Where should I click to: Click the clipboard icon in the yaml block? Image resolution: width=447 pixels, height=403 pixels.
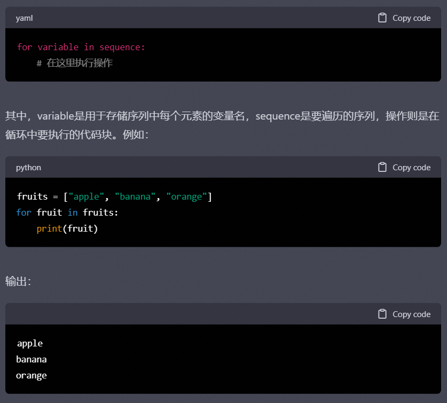(x=382, y=18)
